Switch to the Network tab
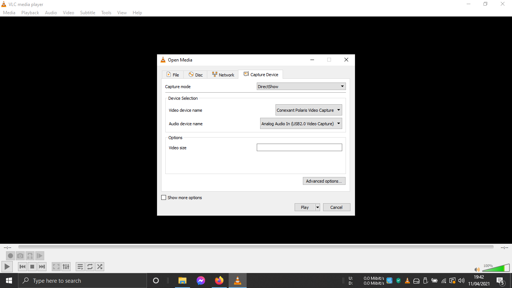The width and height of the screenshot is (512, 288). tap(223, 75)
